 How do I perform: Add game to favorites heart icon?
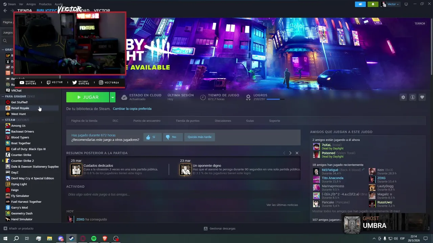point(422,97)
